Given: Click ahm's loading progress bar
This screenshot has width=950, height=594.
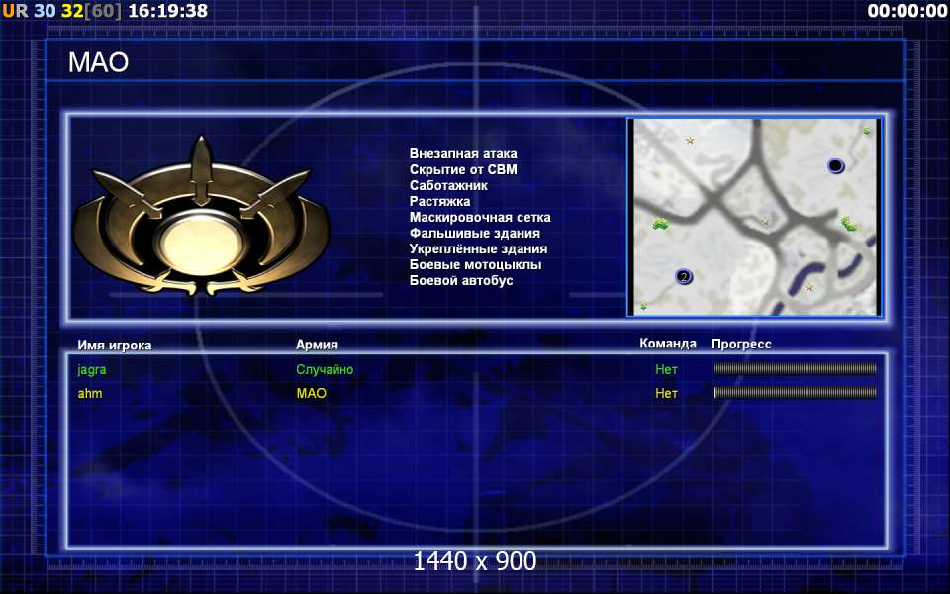Looking at the screenshot, I should 795,393.
